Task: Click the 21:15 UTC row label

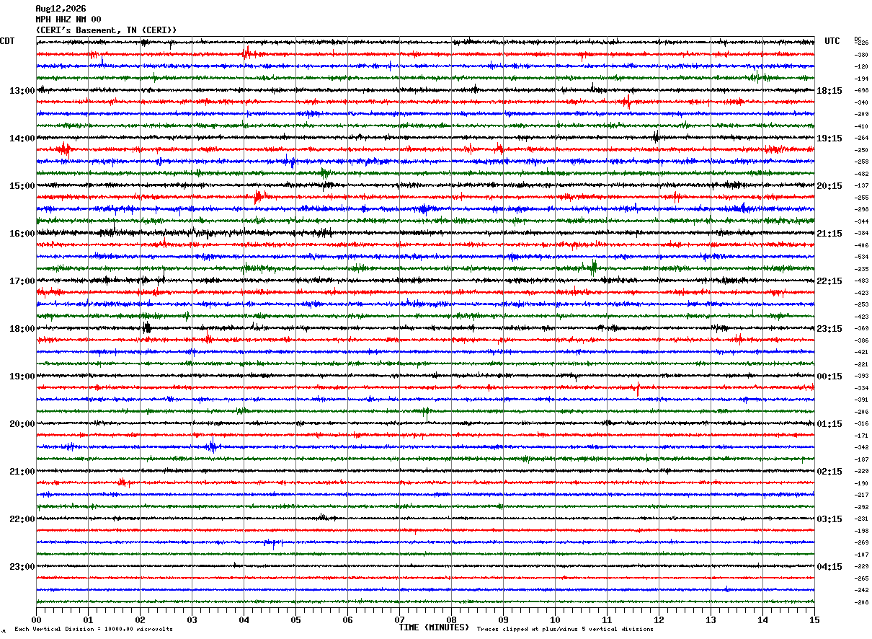Action: click(x=829, y=234)
